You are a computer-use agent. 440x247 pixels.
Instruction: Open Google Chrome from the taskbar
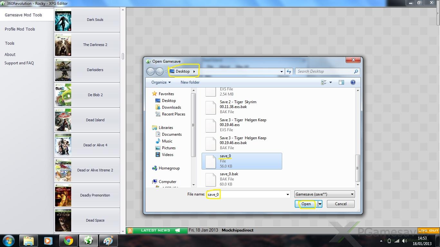[x=68, y=241]
